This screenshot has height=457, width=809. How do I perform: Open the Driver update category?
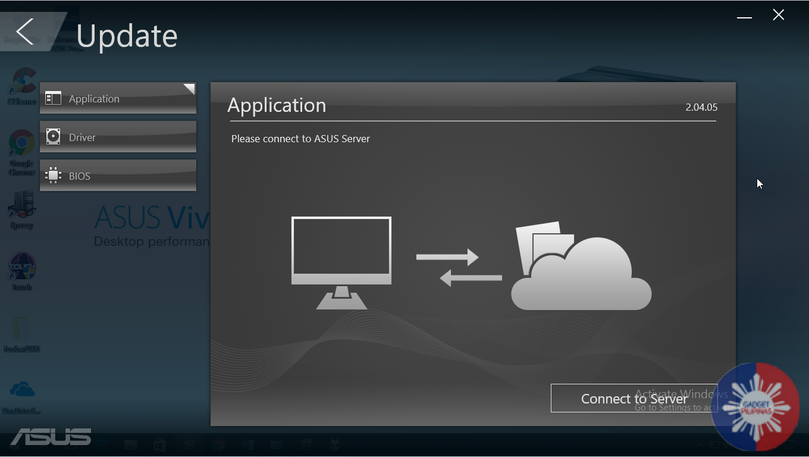click(118, 137)
